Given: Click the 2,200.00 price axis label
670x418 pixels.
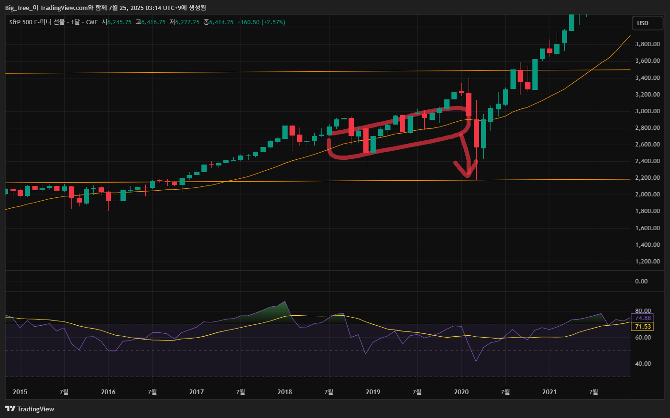Looking at the screenshot, I should (x=648, y=177).
